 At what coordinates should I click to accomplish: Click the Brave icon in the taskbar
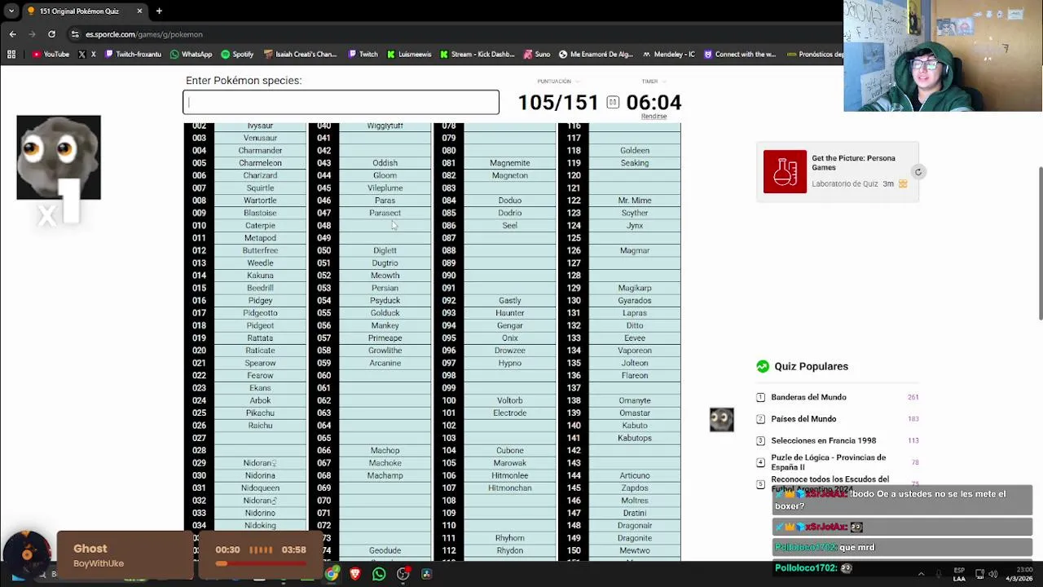355,574
